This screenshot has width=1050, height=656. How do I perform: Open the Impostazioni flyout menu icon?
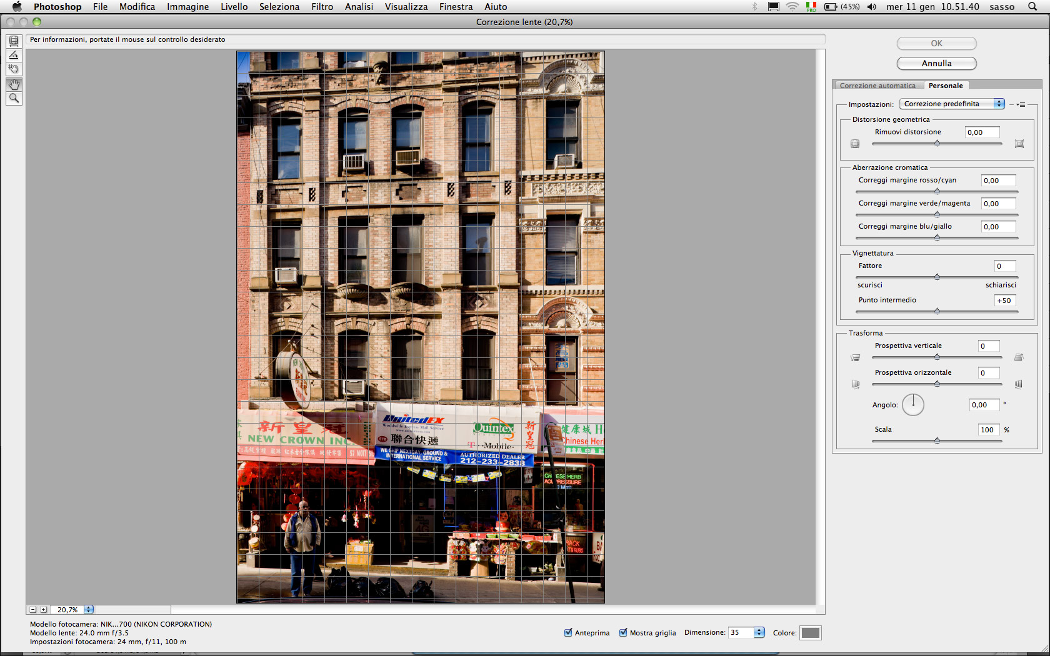click(1021, 104)
